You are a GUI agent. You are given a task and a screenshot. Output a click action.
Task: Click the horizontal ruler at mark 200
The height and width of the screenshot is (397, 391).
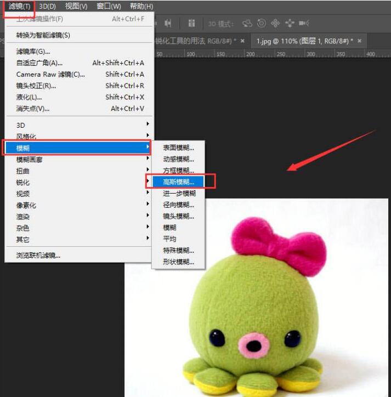tap(250, 54)
